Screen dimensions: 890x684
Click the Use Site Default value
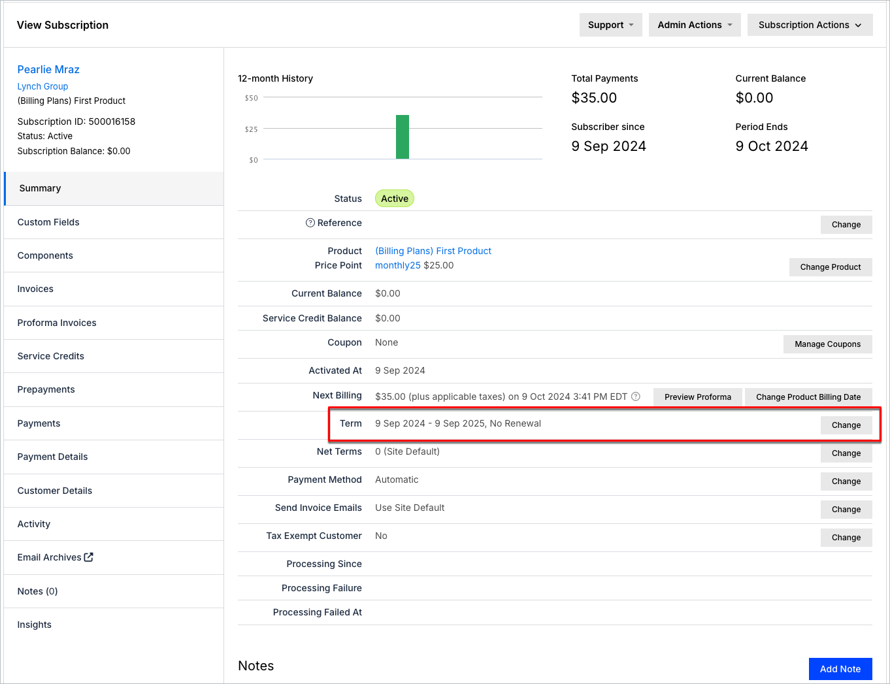(x=410, y=508)
